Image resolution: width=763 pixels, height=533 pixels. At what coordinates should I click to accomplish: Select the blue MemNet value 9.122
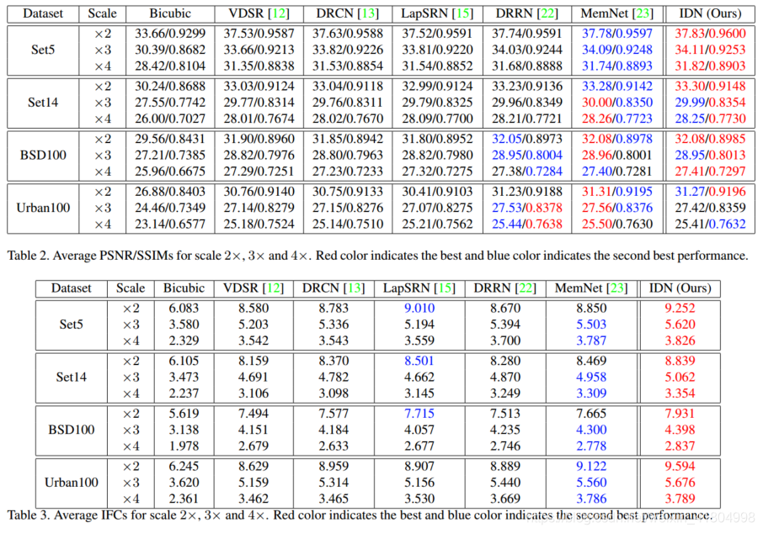591,467
